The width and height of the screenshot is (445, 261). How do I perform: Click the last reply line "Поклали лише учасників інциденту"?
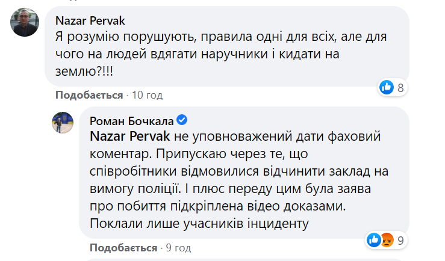(199, 223)
